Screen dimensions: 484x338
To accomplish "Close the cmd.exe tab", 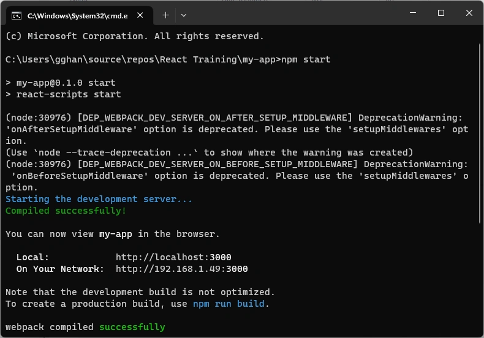I will pos(140,15).
